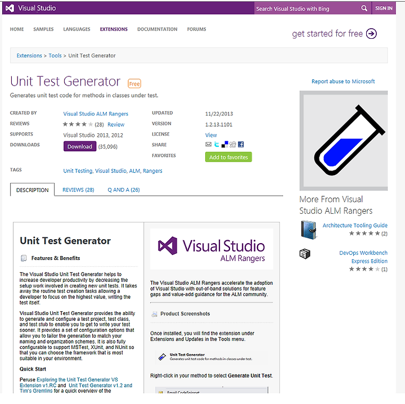
Task: Click the Product Screenshots picture icon
Action: click(155, 314)
